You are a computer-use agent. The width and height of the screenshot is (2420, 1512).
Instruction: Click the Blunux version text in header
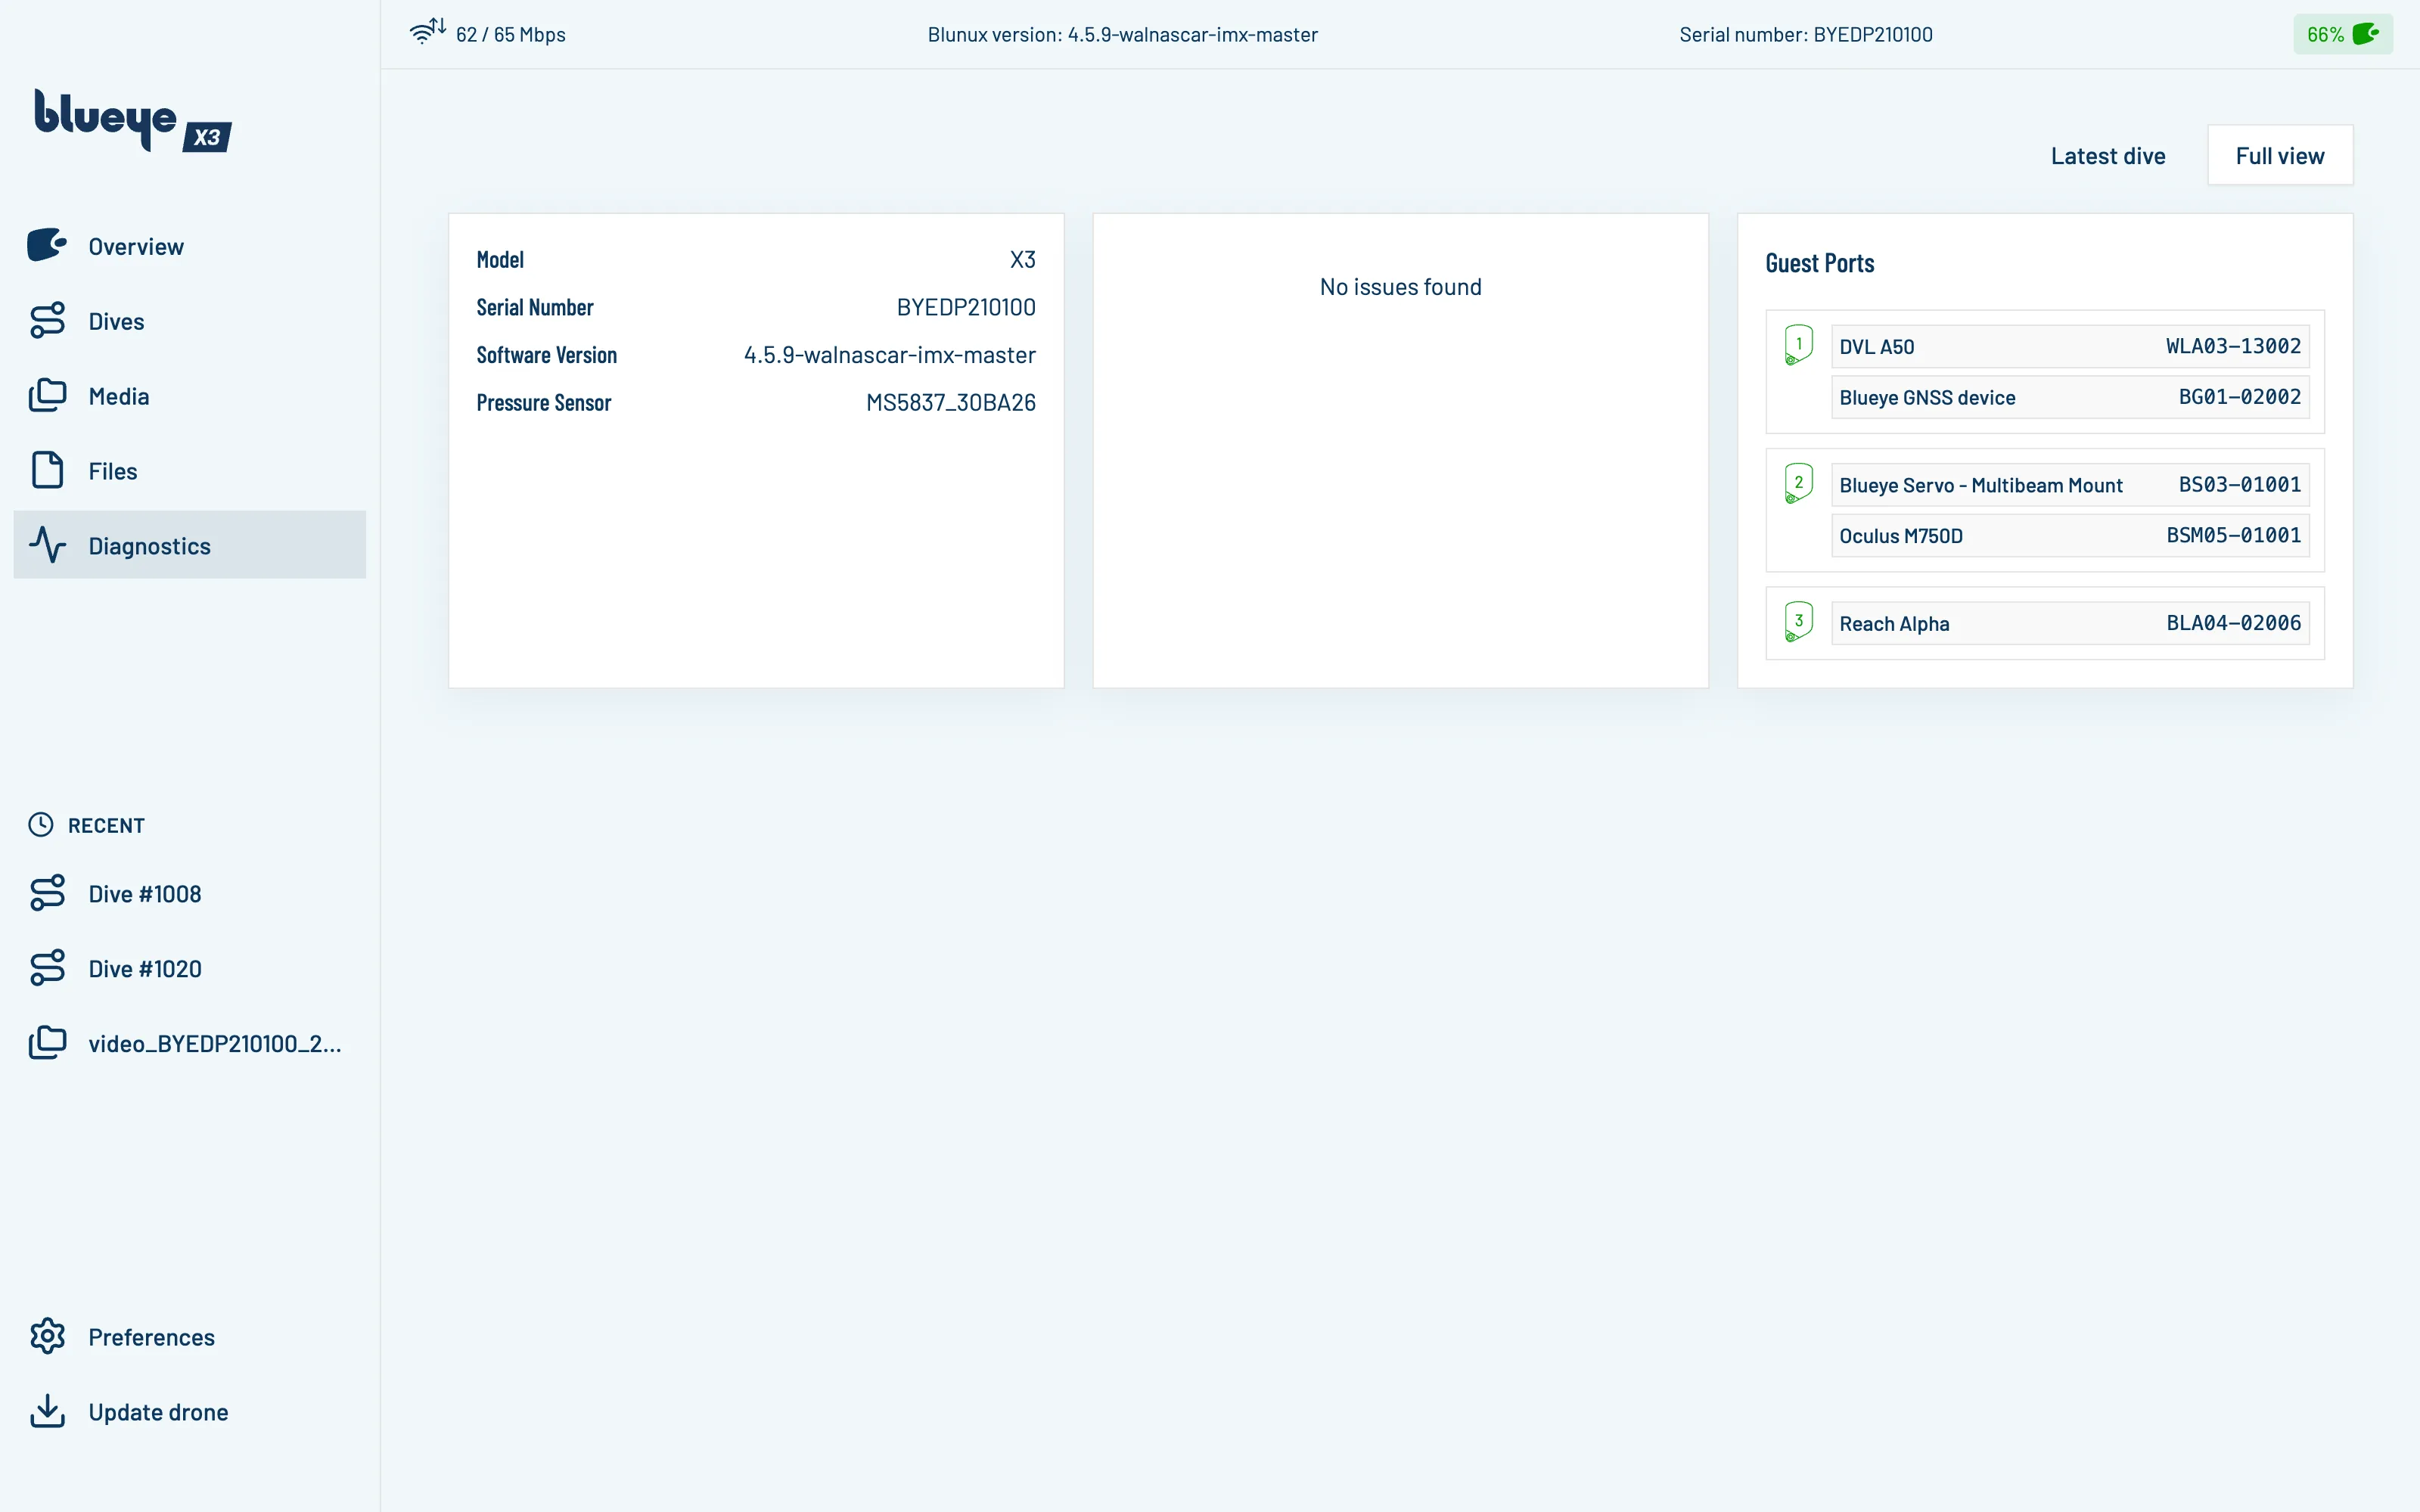click(x=1122, y=34)
